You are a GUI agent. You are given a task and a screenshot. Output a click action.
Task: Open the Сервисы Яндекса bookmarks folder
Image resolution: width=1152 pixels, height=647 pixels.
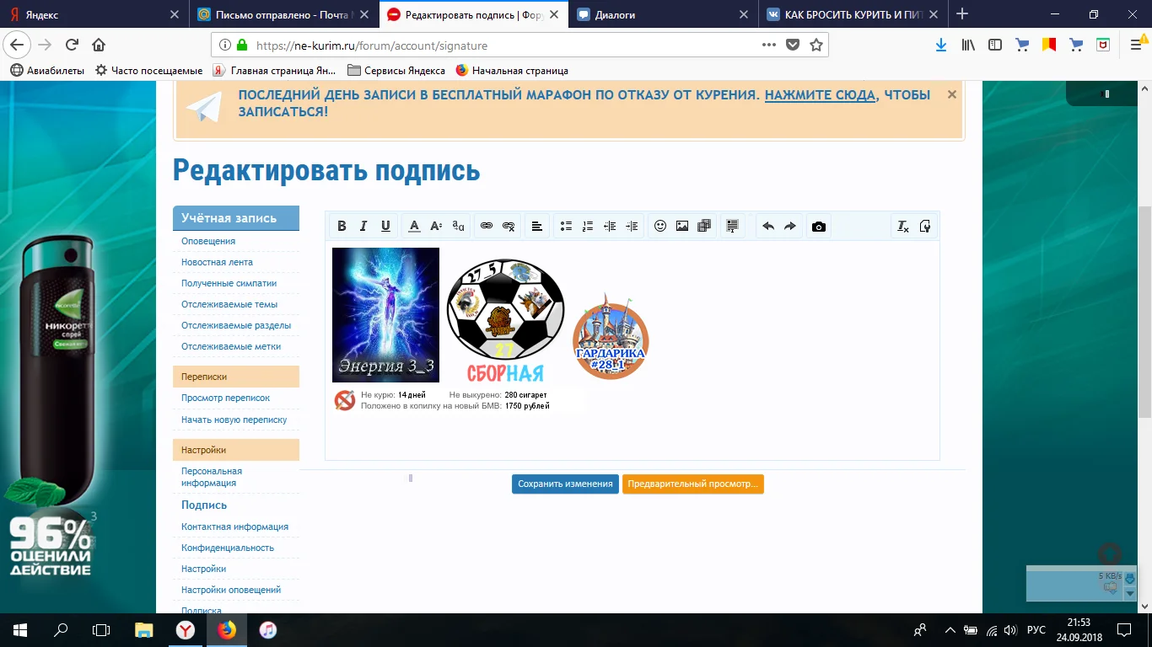coord(396,71)
